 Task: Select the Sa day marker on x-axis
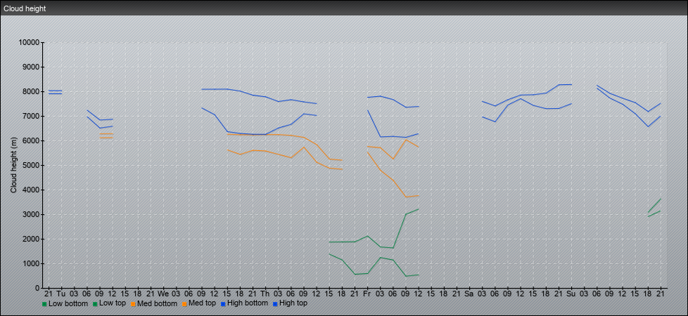469,293
